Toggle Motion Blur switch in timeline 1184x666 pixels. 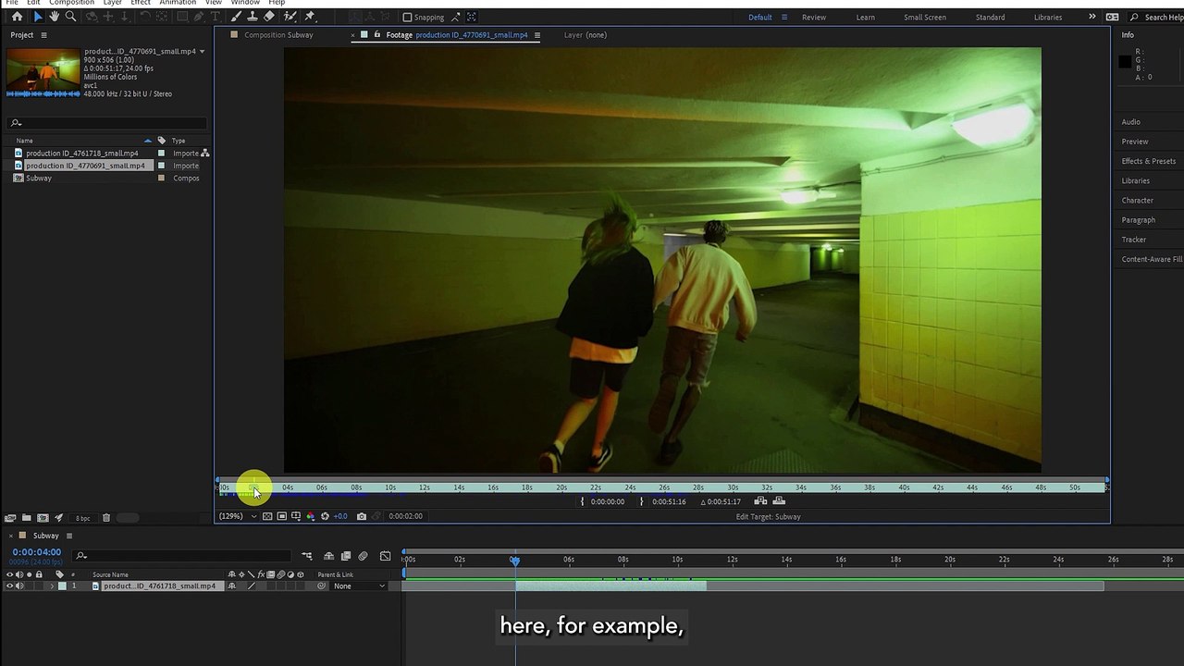(364, 556)
